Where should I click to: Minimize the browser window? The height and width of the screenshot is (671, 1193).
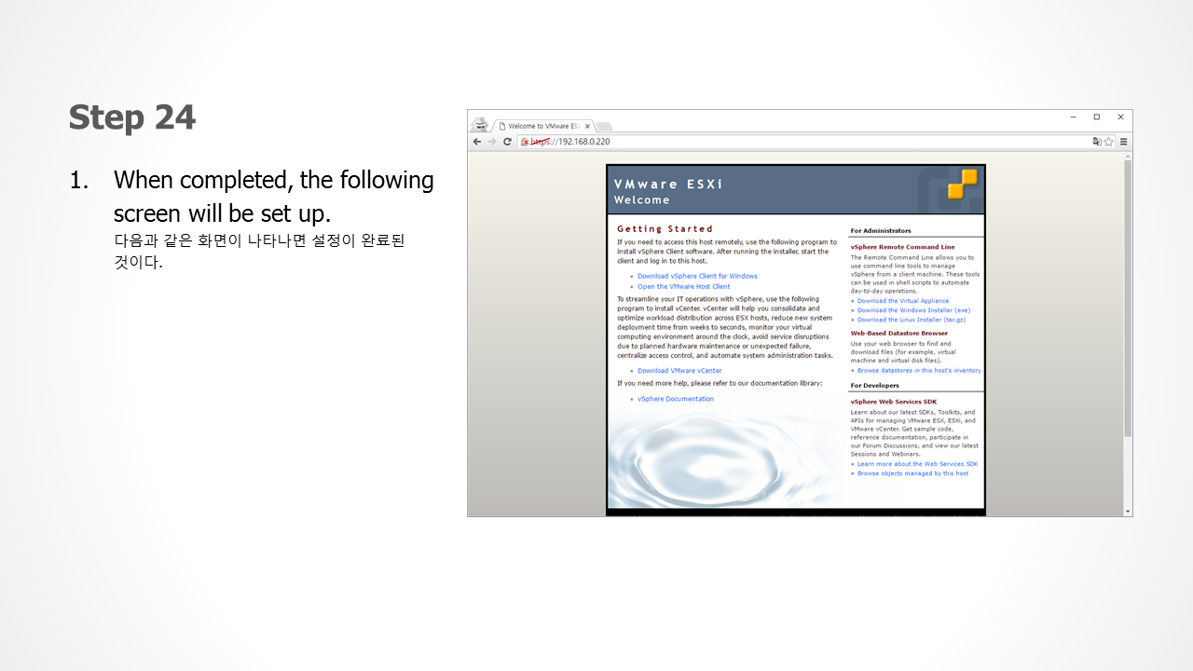click(x=1073, y=117)
